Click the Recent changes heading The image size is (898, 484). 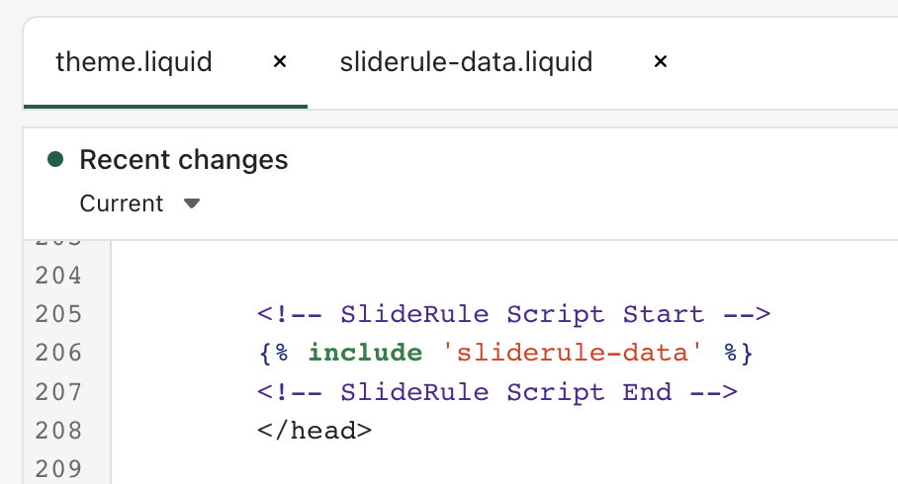tap(184, 160)
